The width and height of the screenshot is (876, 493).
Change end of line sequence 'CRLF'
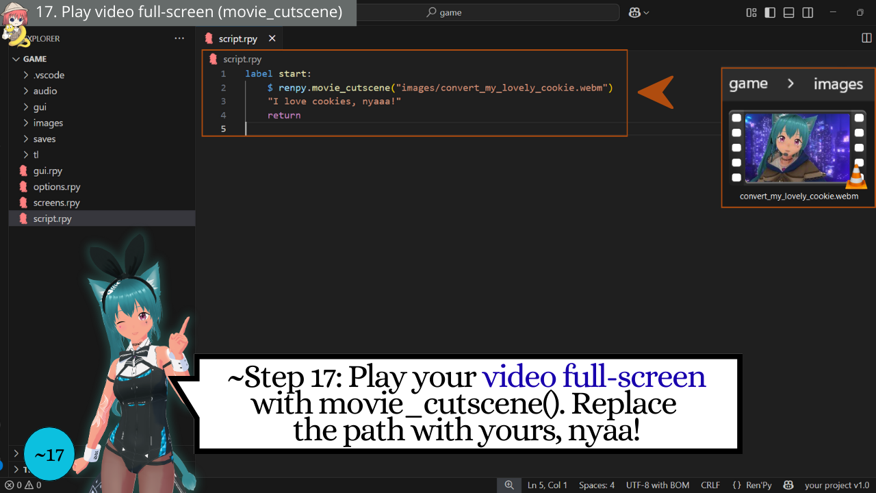pyautogui.click(x=710, y=485)
